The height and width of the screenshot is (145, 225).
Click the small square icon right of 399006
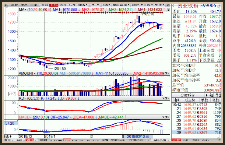(x=219, y=6)
